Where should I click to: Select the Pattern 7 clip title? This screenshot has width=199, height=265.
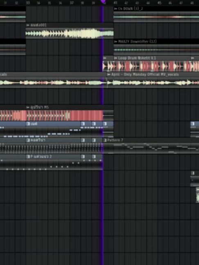tap(115, 140)
